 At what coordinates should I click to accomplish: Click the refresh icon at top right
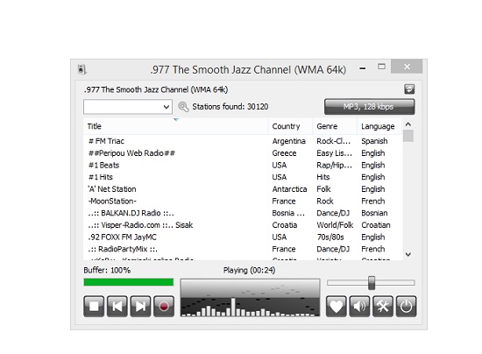409,89
